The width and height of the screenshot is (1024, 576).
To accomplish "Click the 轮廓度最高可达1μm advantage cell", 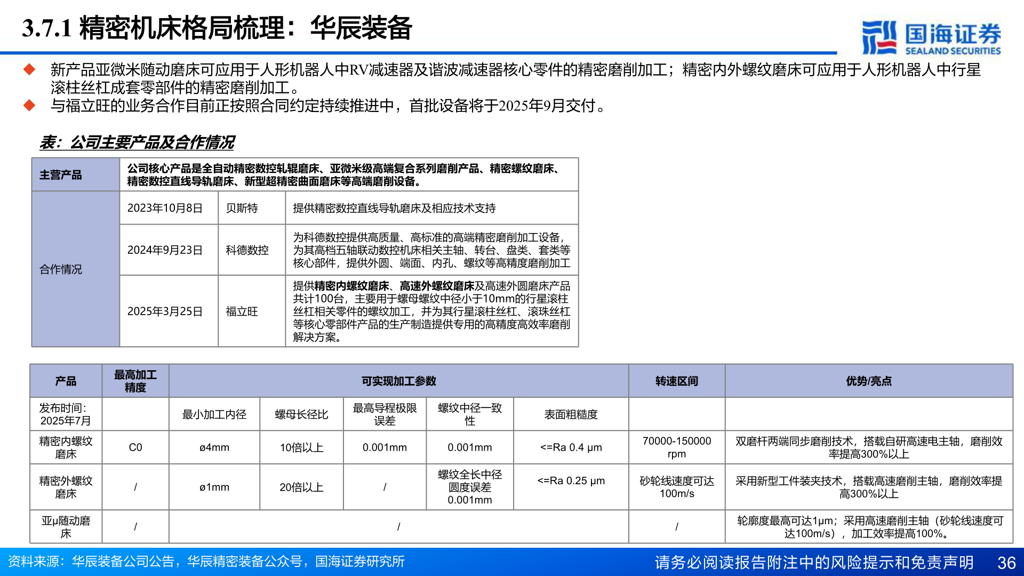I will click(869, 527).
